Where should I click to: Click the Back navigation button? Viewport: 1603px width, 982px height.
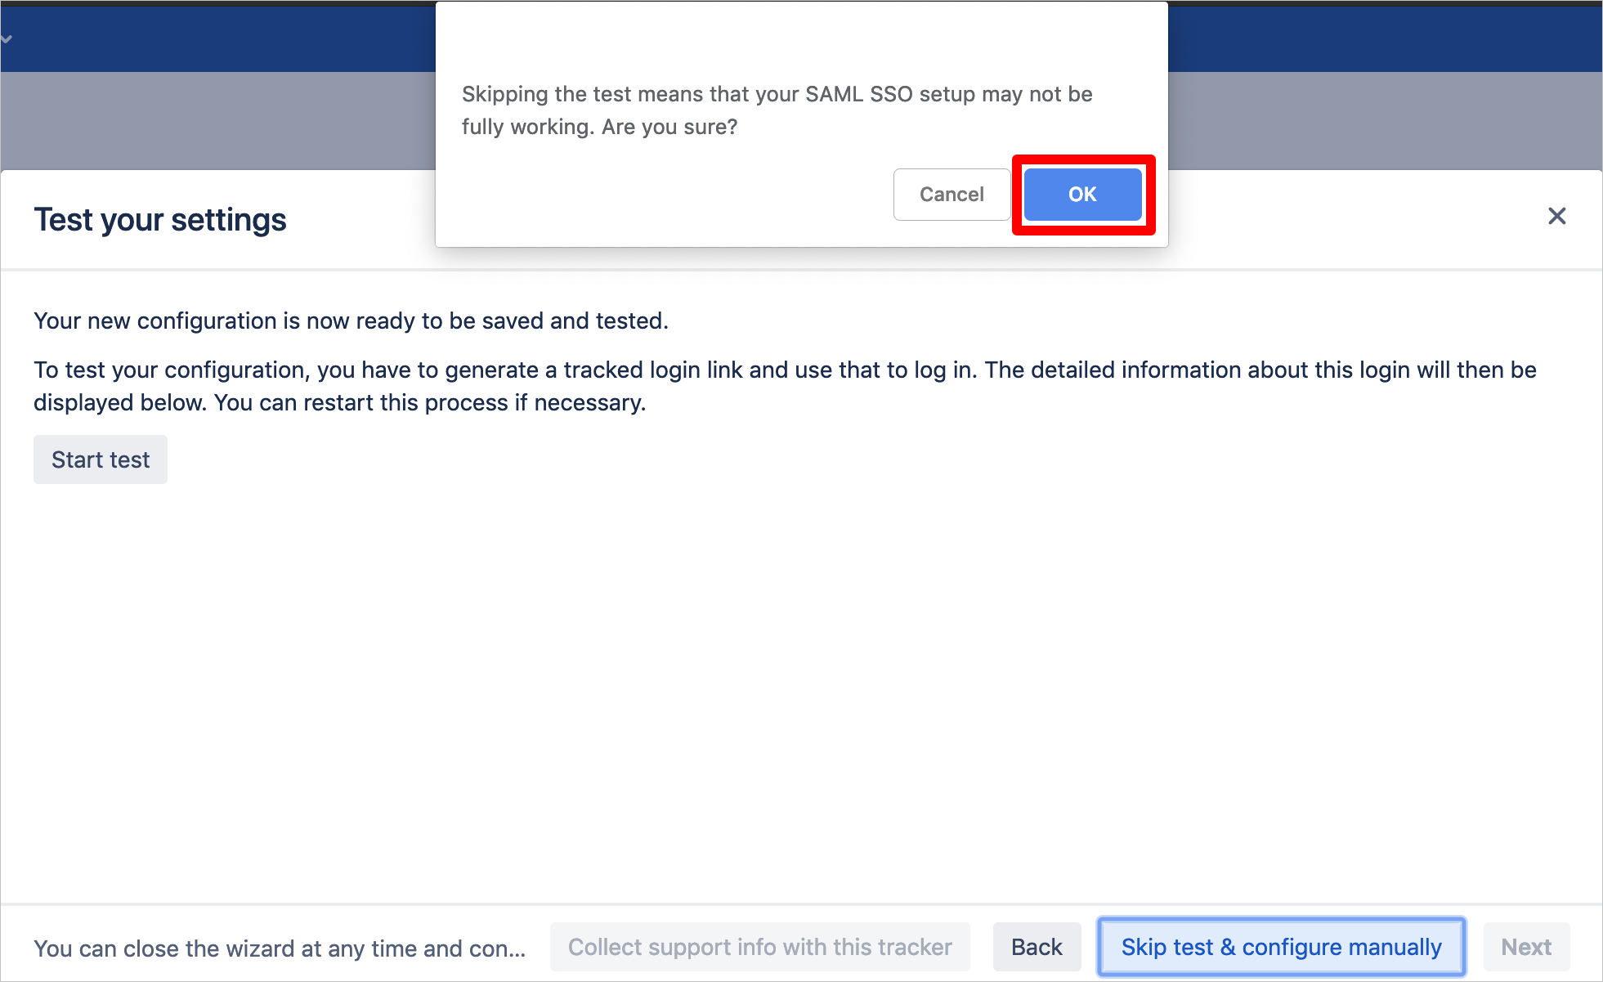[x=1037, y=947]
